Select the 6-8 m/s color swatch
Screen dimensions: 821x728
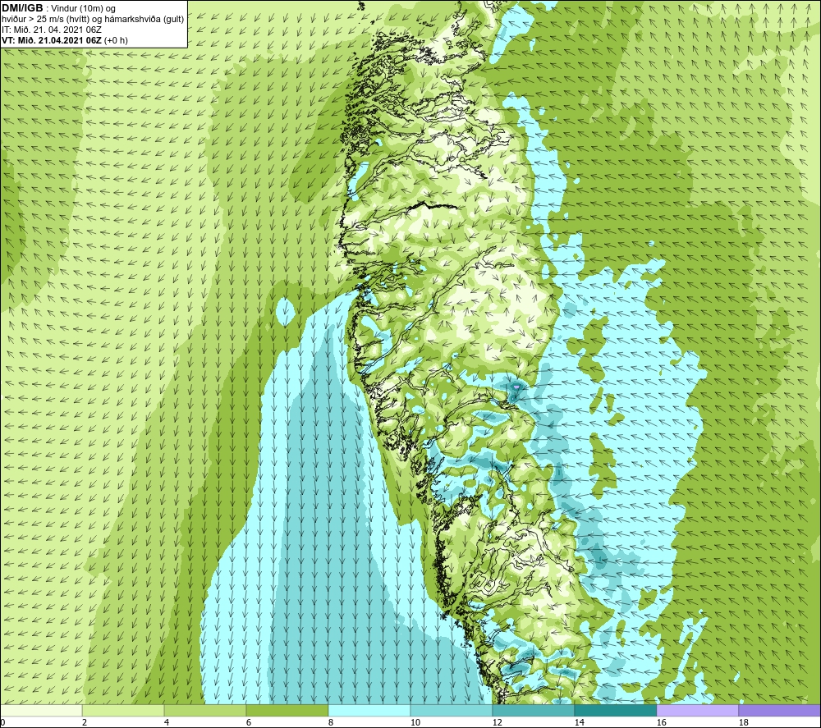coord(287,711)
